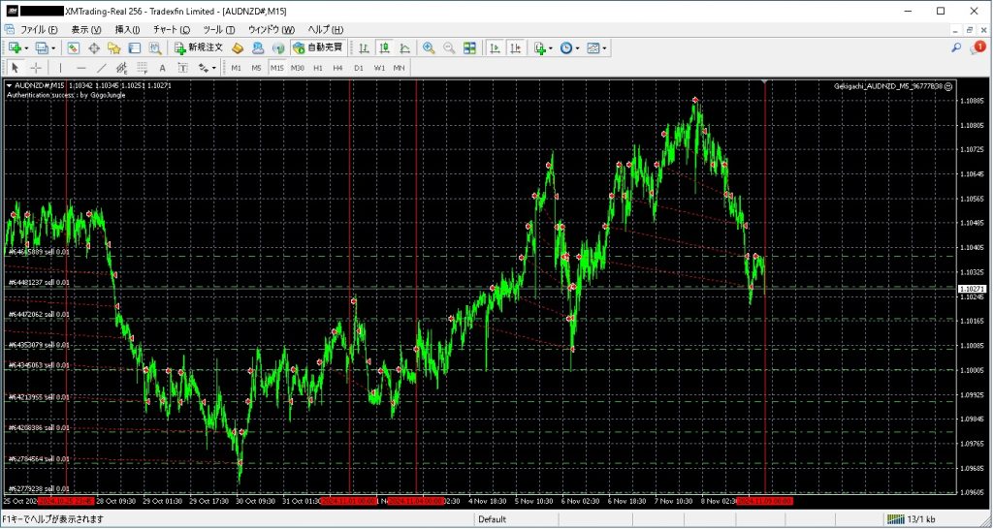Click the tile windows icon
This screenshot has height=529, width=993.
469,47
